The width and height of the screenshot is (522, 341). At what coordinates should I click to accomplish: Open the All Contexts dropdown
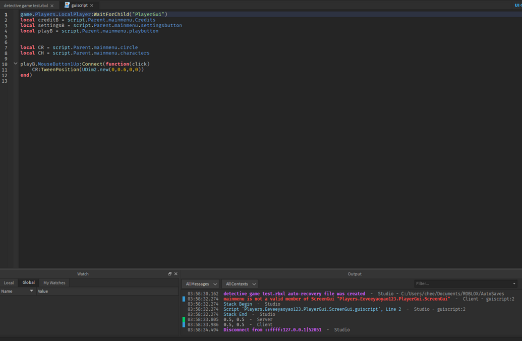pos(239,283)
